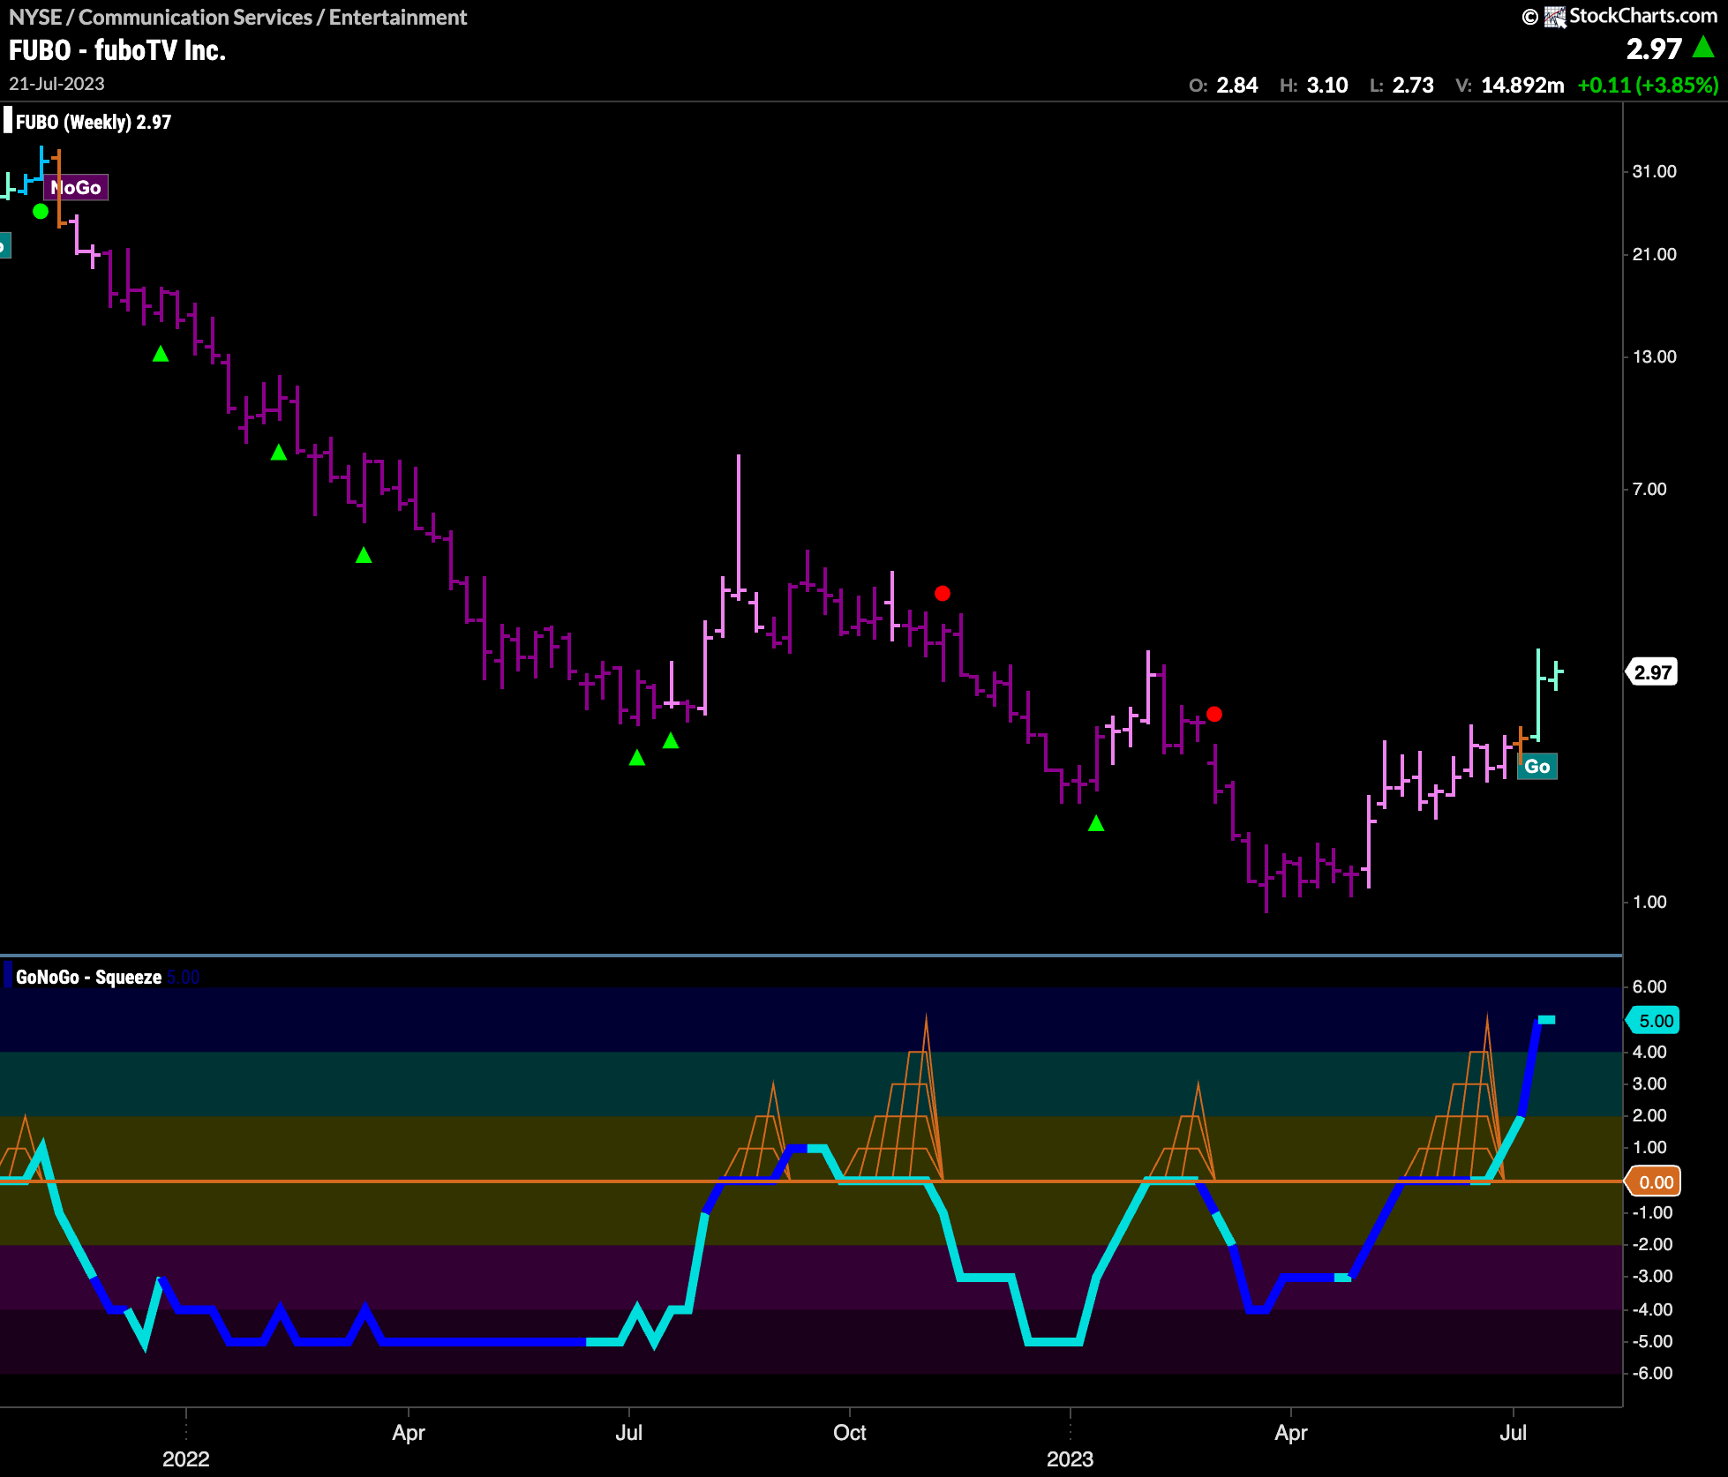Click the 31.00 price axis label
This screenshot has width=1728, height=1477.
click(1654, 171)
